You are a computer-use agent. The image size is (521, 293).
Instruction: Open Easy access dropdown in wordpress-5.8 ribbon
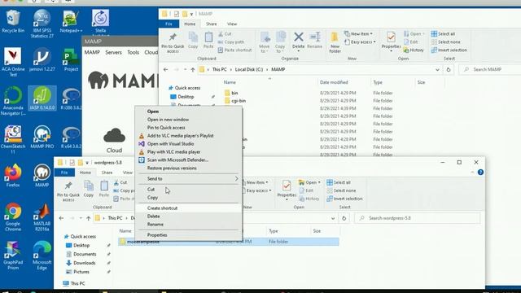(x=257, y=190)
